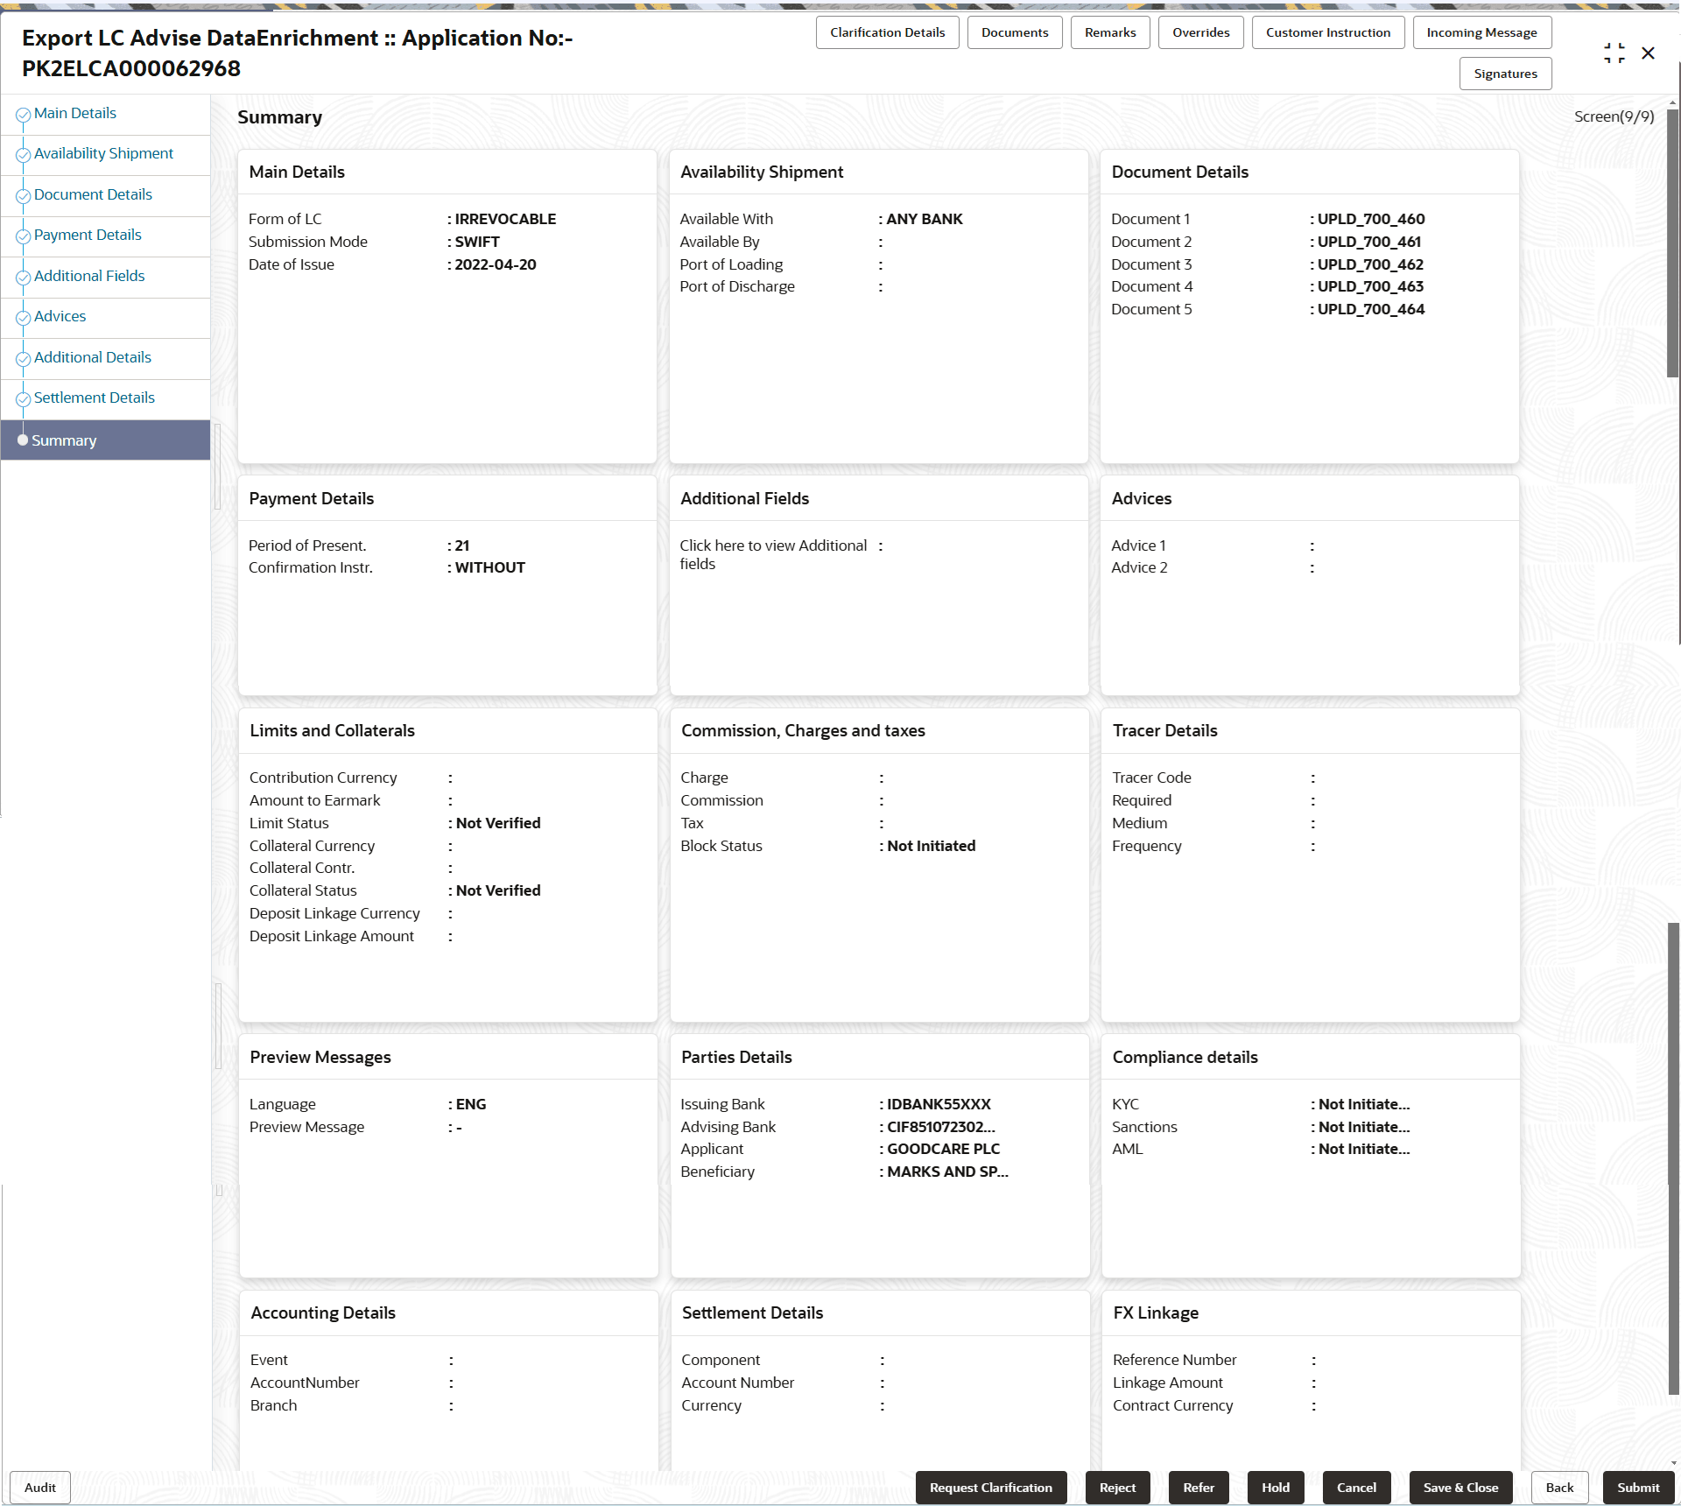
Task: View the Incoming Message
Action: coord(1481,32)
